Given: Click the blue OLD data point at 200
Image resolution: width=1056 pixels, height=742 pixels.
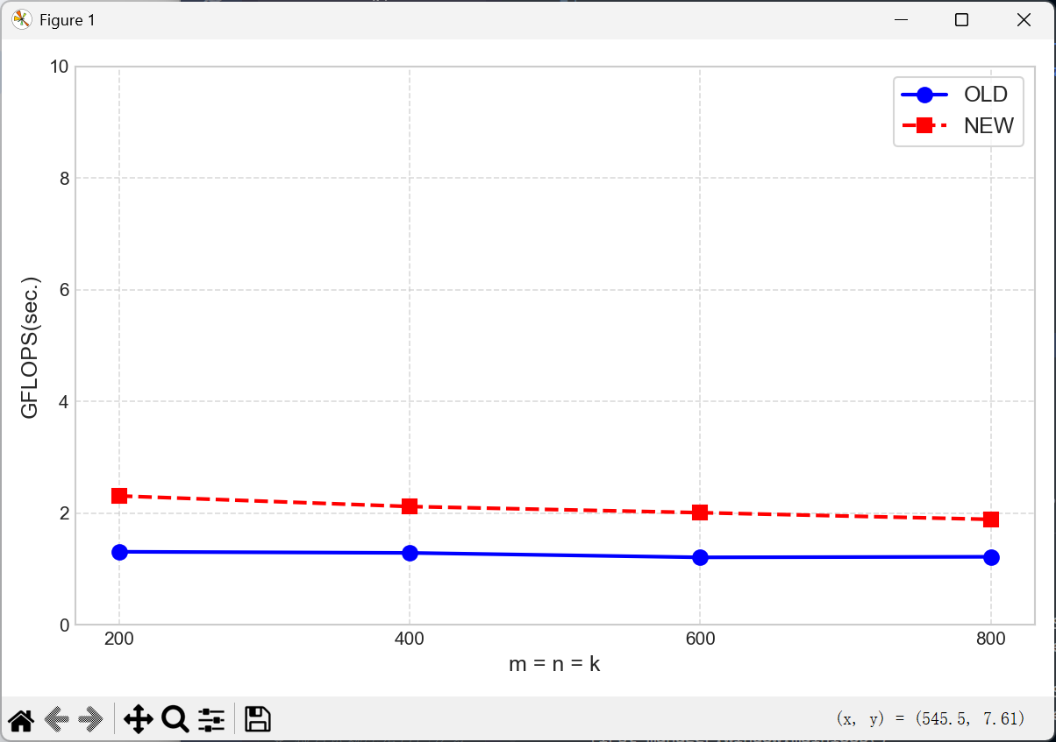Looking at the screenshot, I should pos(119,552).
